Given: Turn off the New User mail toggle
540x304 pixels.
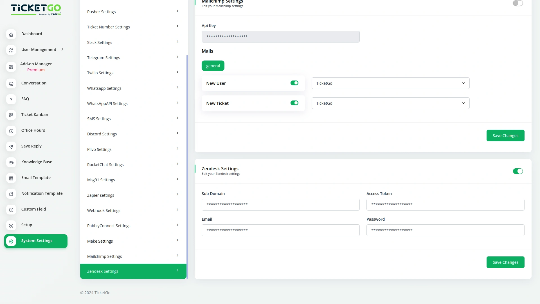Looking at the screenshot, I should [x=294, y=83].
